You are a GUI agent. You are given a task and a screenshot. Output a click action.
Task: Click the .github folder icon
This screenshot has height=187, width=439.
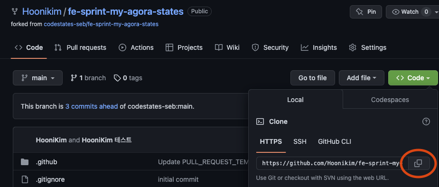tap(25, 162)
